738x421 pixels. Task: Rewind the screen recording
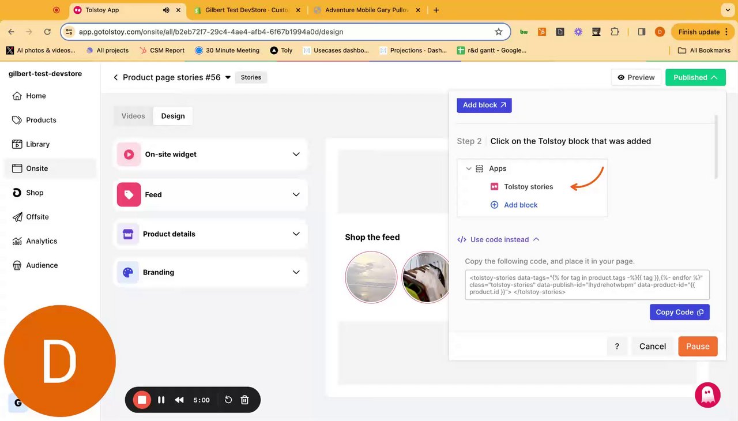tap(179, 400)
